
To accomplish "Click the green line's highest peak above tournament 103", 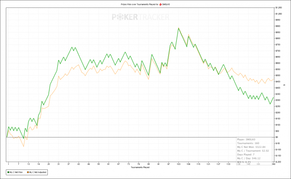I will point(178,28).
